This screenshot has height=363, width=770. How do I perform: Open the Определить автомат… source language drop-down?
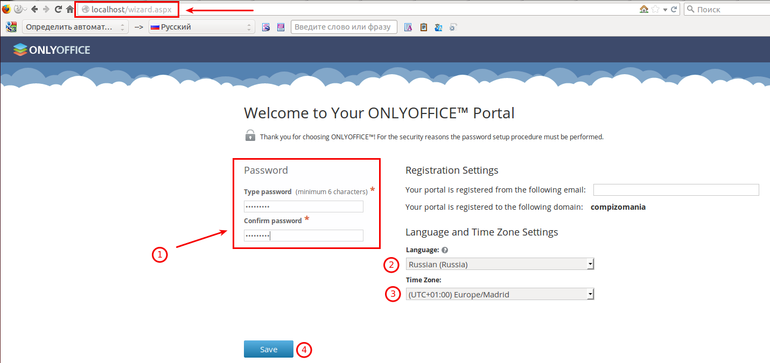(75, 27)
